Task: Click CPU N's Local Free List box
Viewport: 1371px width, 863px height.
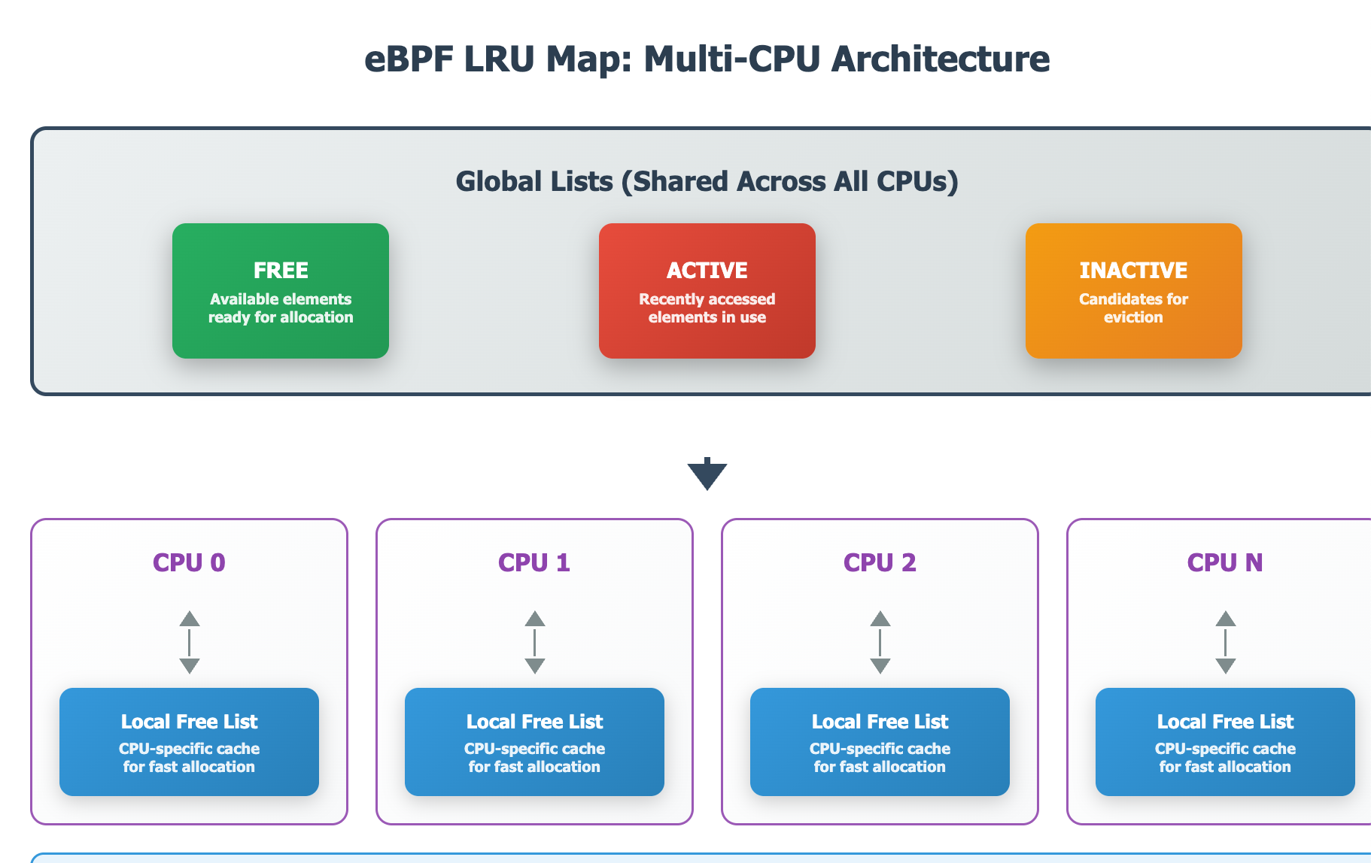Action: click(x=1225, y=741)
